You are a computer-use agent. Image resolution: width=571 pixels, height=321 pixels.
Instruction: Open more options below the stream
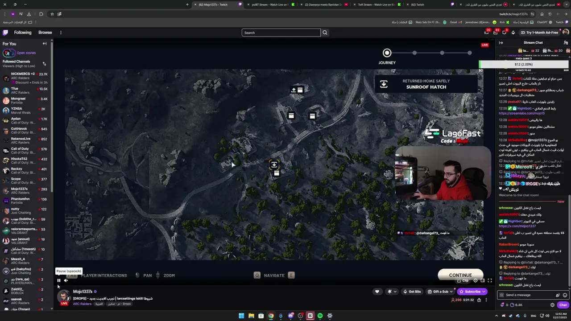pos(486,300)
